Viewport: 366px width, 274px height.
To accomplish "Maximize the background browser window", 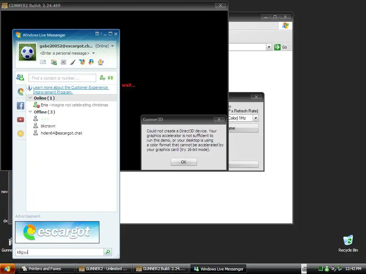I will click(275, 16).
